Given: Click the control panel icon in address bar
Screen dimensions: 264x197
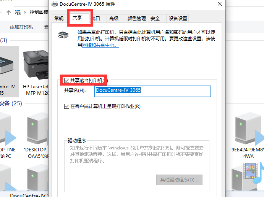Looking at the screenshot, I should (18, 12).
